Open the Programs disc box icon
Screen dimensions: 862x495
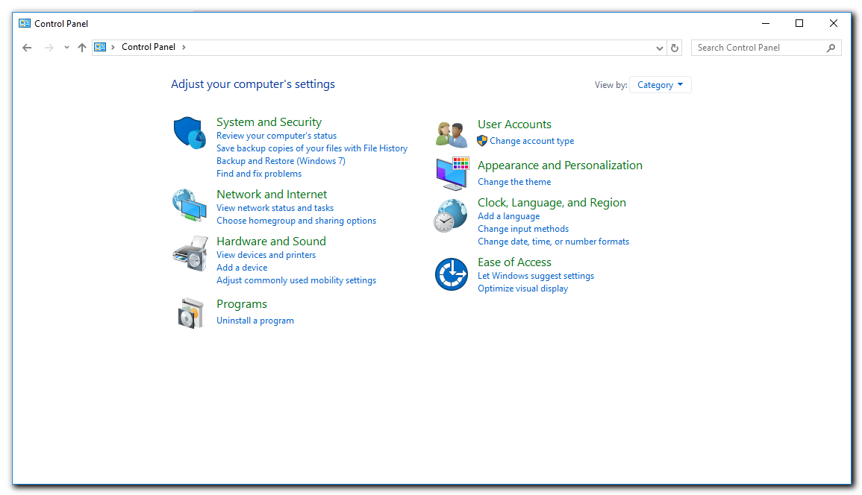pyautogui.click(x=190, y=313)
